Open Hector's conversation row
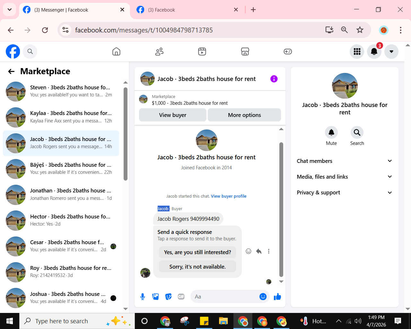 pos(61,220)
